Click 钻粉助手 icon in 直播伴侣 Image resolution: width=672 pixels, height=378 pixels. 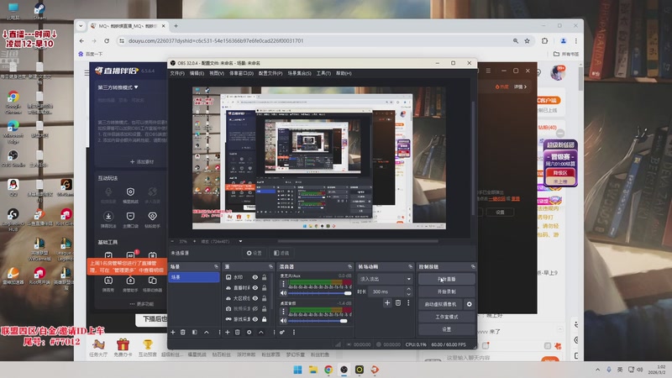152,216
